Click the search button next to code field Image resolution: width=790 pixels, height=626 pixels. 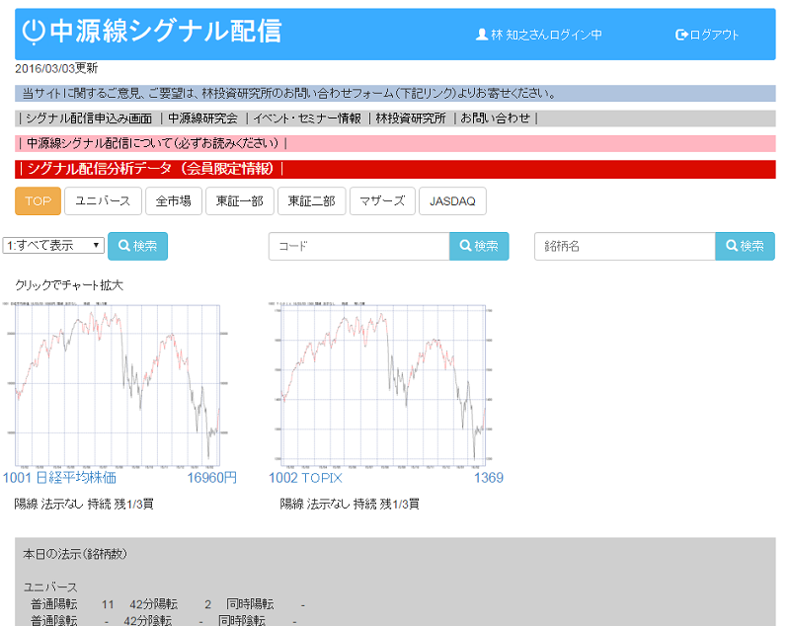[478, 246]
